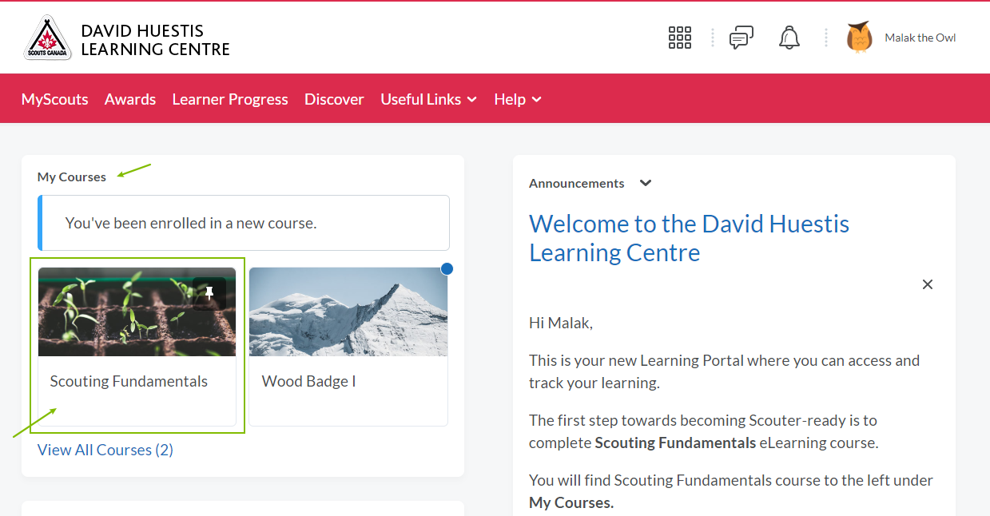The width and height of the screenshot is (990, 516).
Task: Click View All Courses (2) link
Action: [105, 450]
